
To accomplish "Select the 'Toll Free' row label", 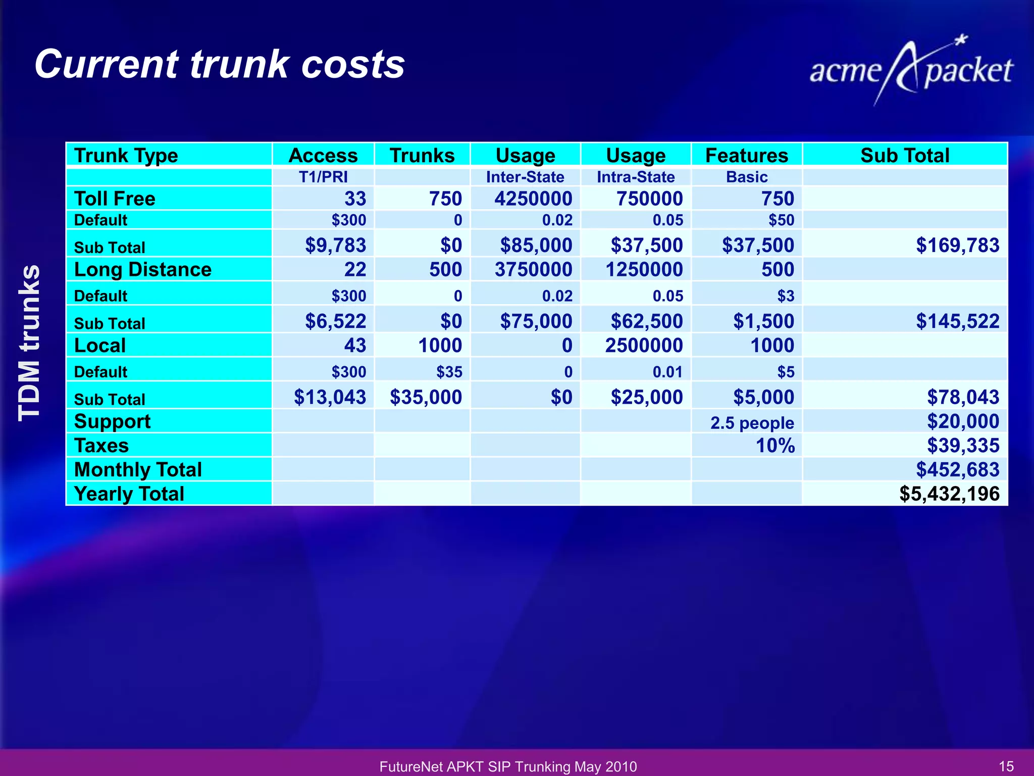I will pyautogui.click(x=169, y=199).
